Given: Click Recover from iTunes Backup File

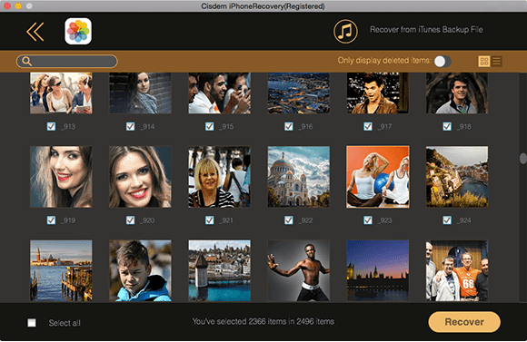Looking at the screenshot, I should coord(426,30).
